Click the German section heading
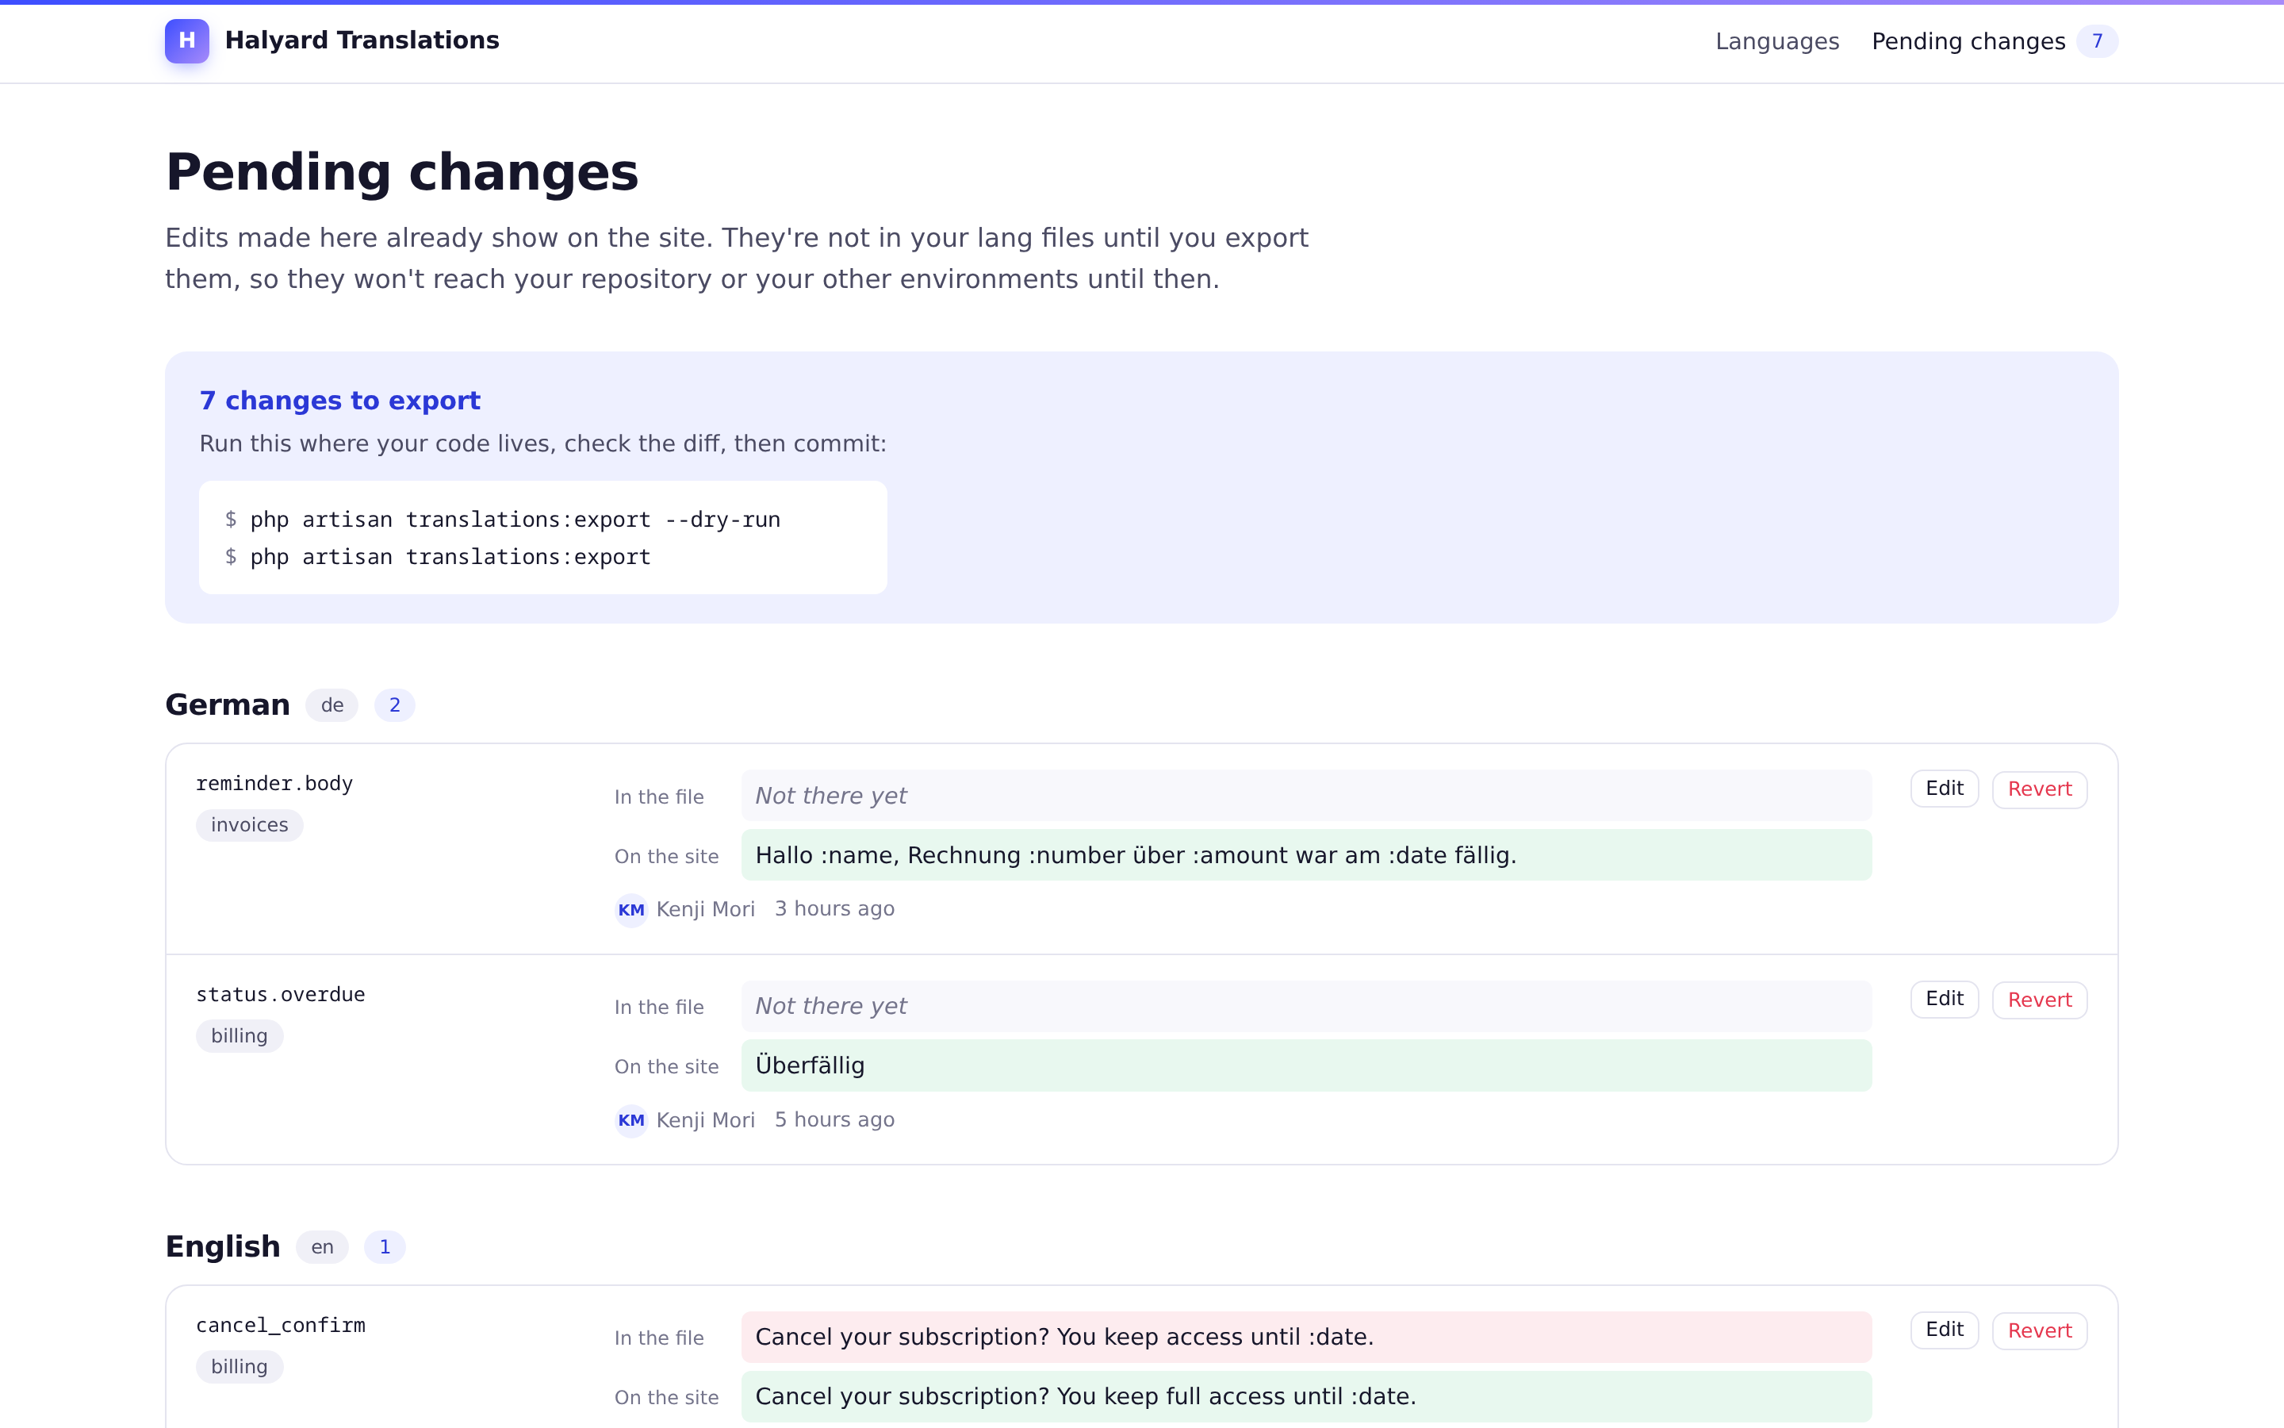Image resolution: width=2284 pixels, height=1428 pixels. [228, 705]
